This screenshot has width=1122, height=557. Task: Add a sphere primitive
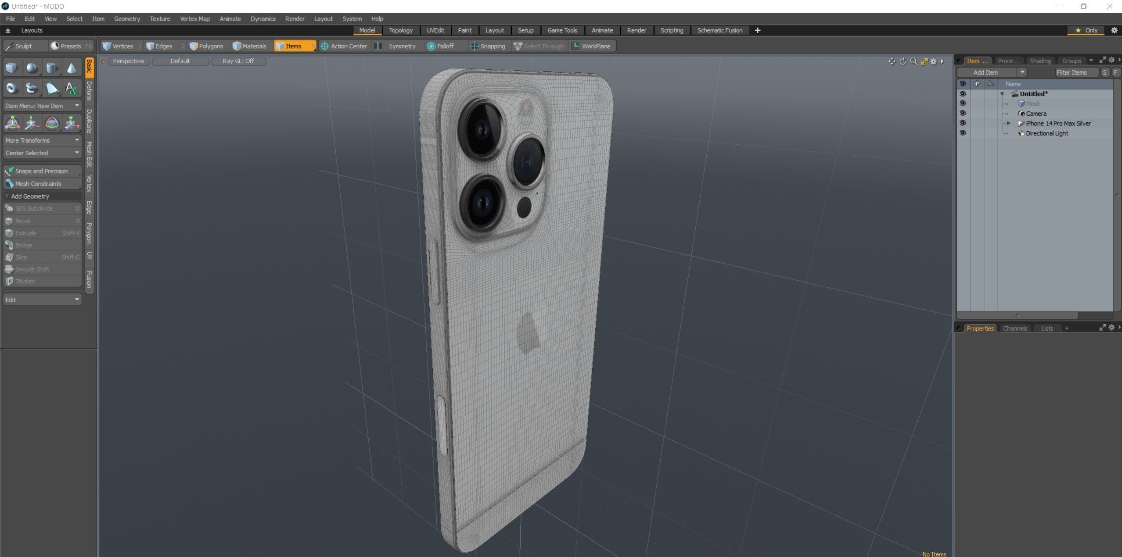click(x=32, y=68)
